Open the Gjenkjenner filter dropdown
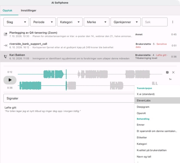The image size is (180, 163). click(126, 22)
